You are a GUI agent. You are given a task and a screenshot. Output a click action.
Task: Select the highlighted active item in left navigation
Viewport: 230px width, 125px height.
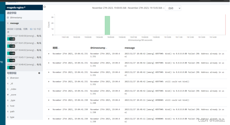2,18
